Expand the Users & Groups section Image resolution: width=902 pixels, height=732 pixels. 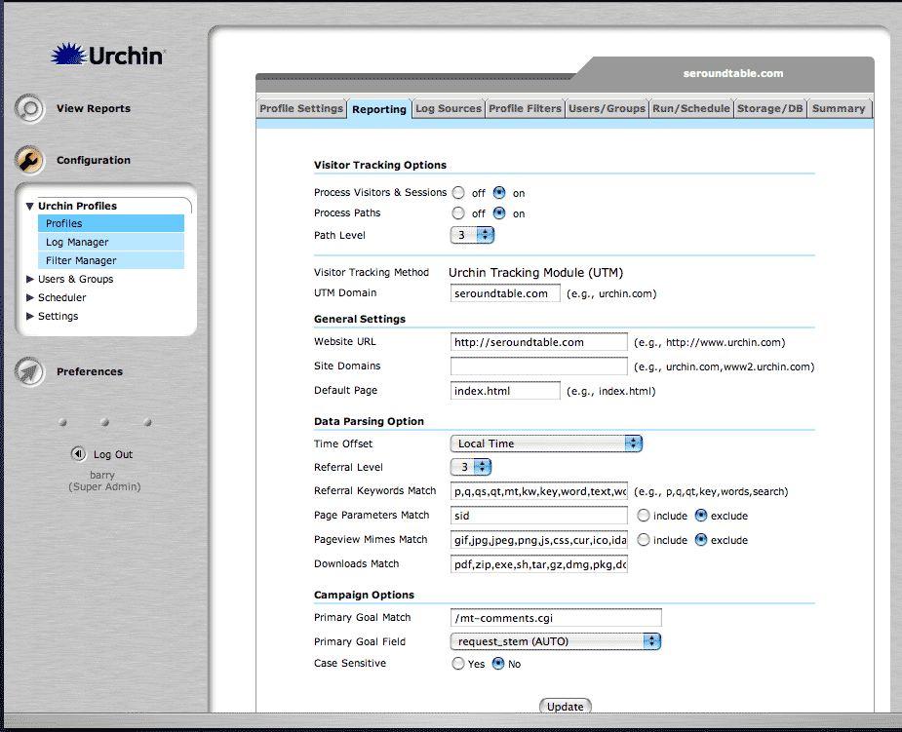pyautogui.click(x=30, y=279)
